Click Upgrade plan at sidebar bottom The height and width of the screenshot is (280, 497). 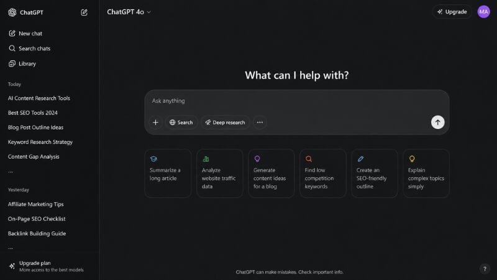(x=47, y=266)
